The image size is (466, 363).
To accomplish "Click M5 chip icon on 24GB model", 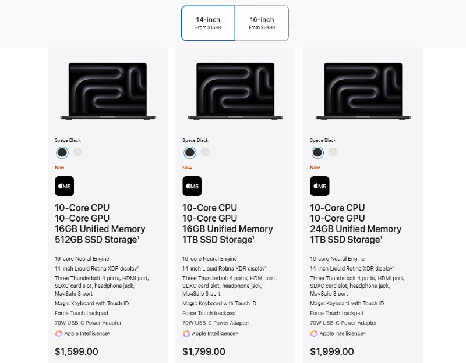I will pos(320,186).
